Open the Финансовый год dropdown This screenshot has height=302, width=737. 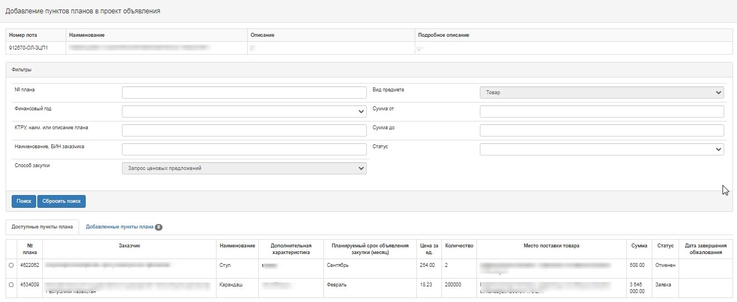[244, 111]
